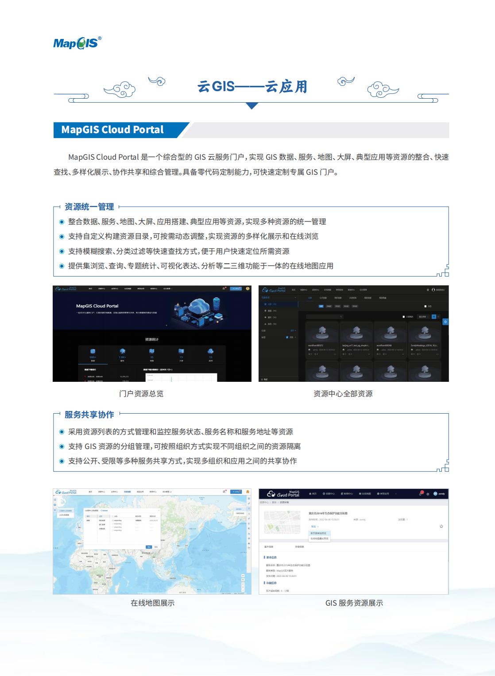Click the Cloud Portal logo in the 资源中心全部资源 screenshot
The height and width of the screenshot is (676, 495).
274,290
